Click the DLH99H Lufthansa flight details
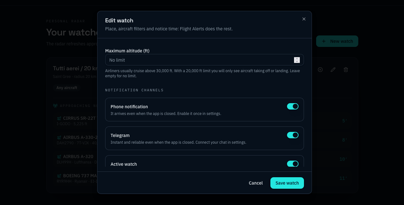The width and height of the screenshot is (404, 205). point(77,162)
